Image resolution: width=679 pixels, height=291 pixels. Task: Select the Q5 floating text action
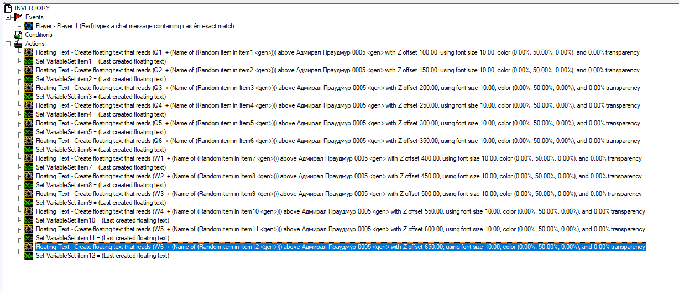click(338, 123)
